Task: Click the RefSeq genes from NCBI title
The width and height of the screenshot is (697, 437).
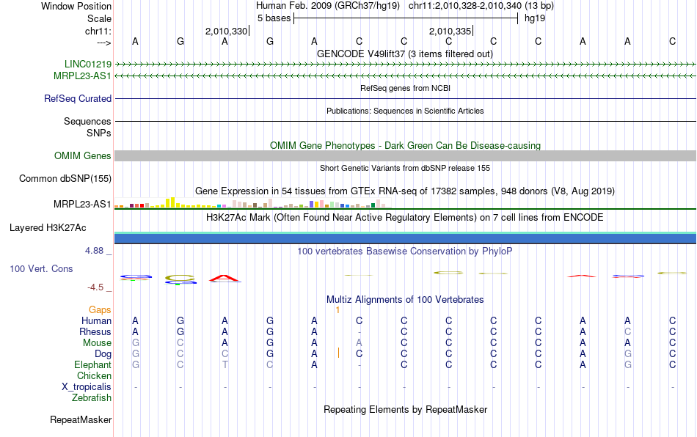Action: pos(406,88)
